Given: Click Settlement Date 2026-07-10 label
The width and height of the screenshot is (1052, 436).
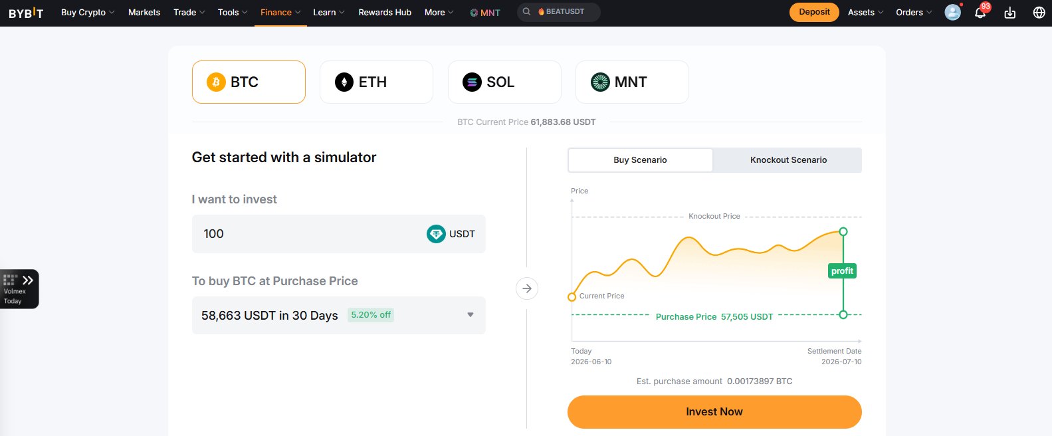Looking at the screenshot, I should point(834,356).
